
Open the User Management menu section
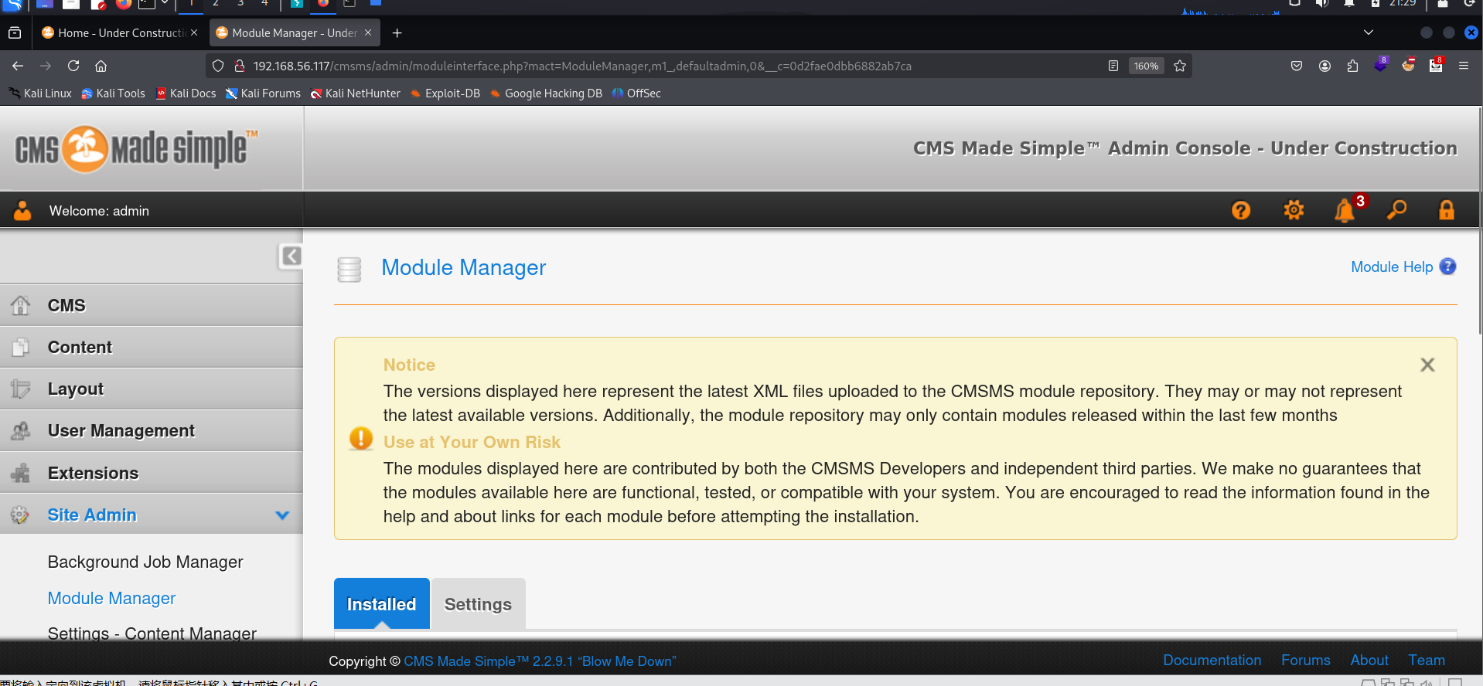point(152,430)
